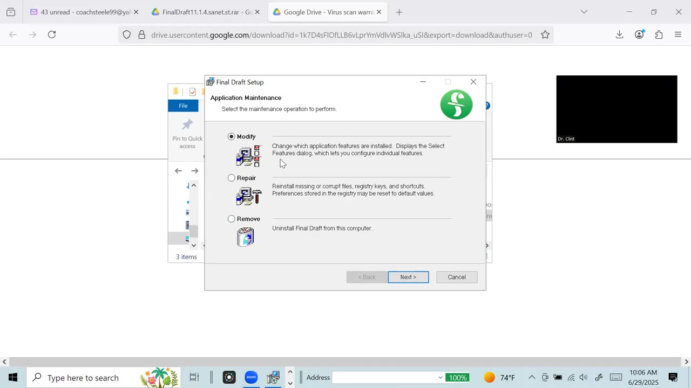The image size is (691, 388).
Task: Click the File Explorer navigation pane scroll-up arrow
Action: 194,185
